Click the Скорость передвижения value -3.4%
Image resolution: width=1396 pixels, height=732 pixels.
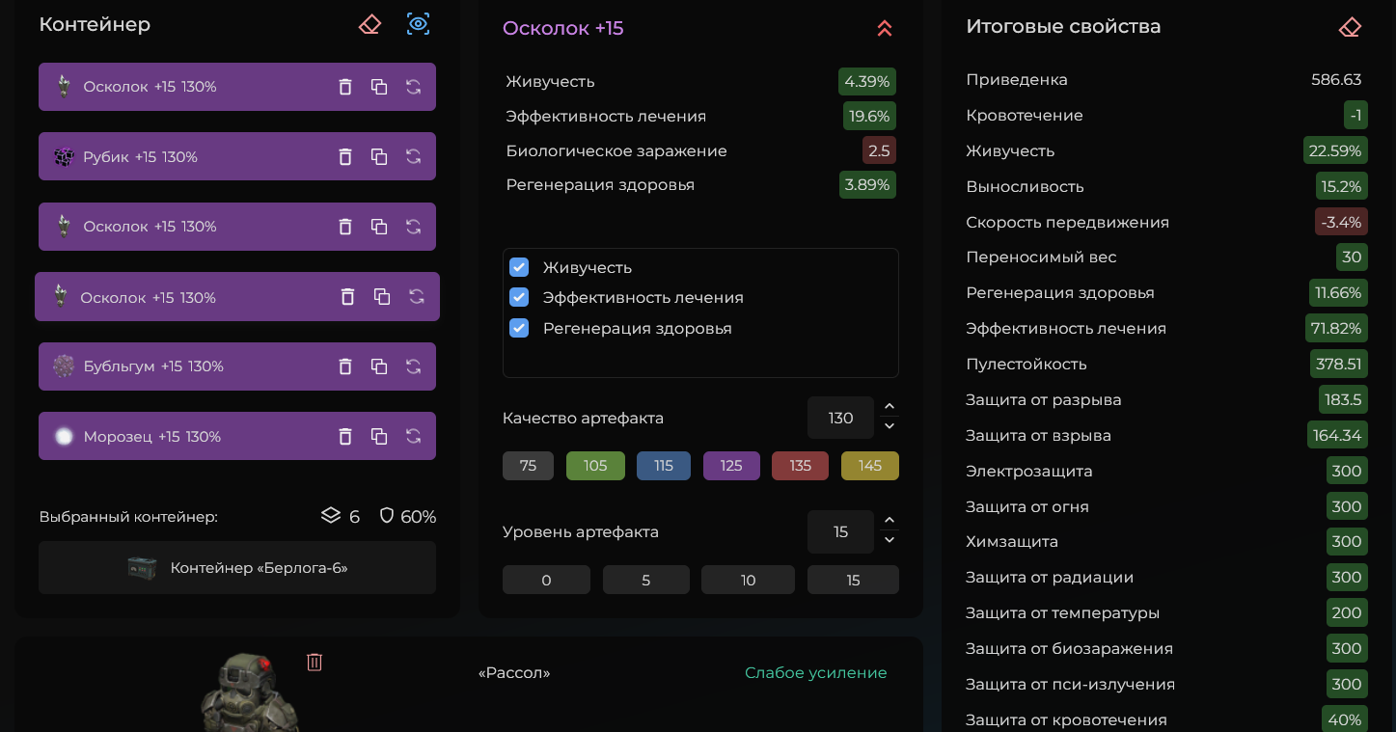click(x=1341, y=222)
